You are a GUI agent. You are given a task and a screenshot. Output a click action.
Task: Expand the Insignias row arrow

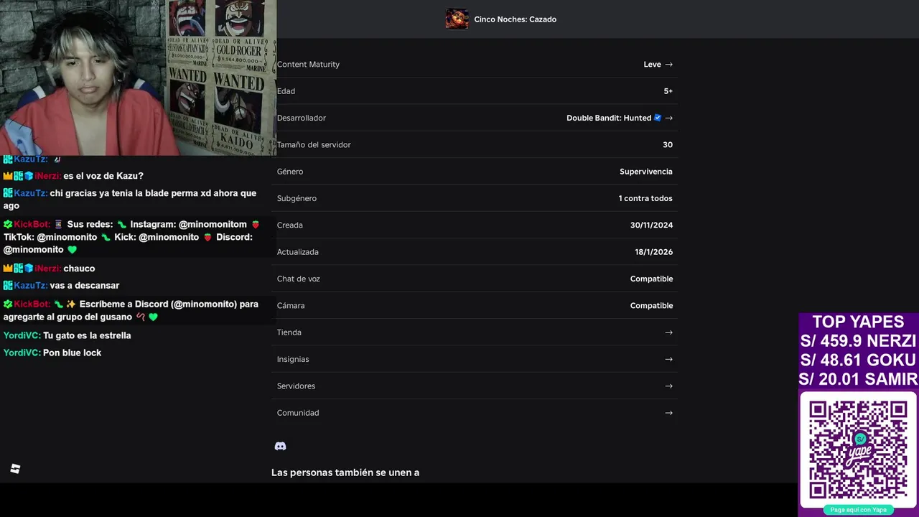pos(668,359)
